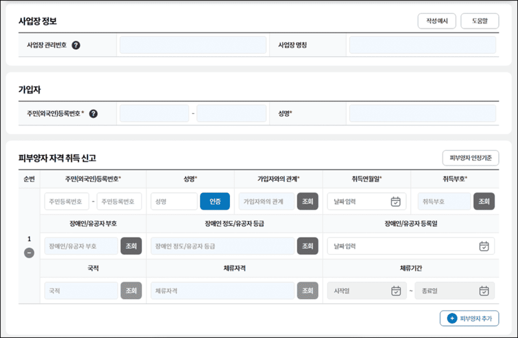Focus dependent first 주민등록번호 field
The width and height of the screenshot is (518, 338).
pyautogui.click(x=67, y=201)
